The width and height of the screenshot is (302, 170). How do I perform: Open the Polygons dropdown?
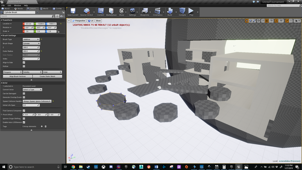pos(13,72)
